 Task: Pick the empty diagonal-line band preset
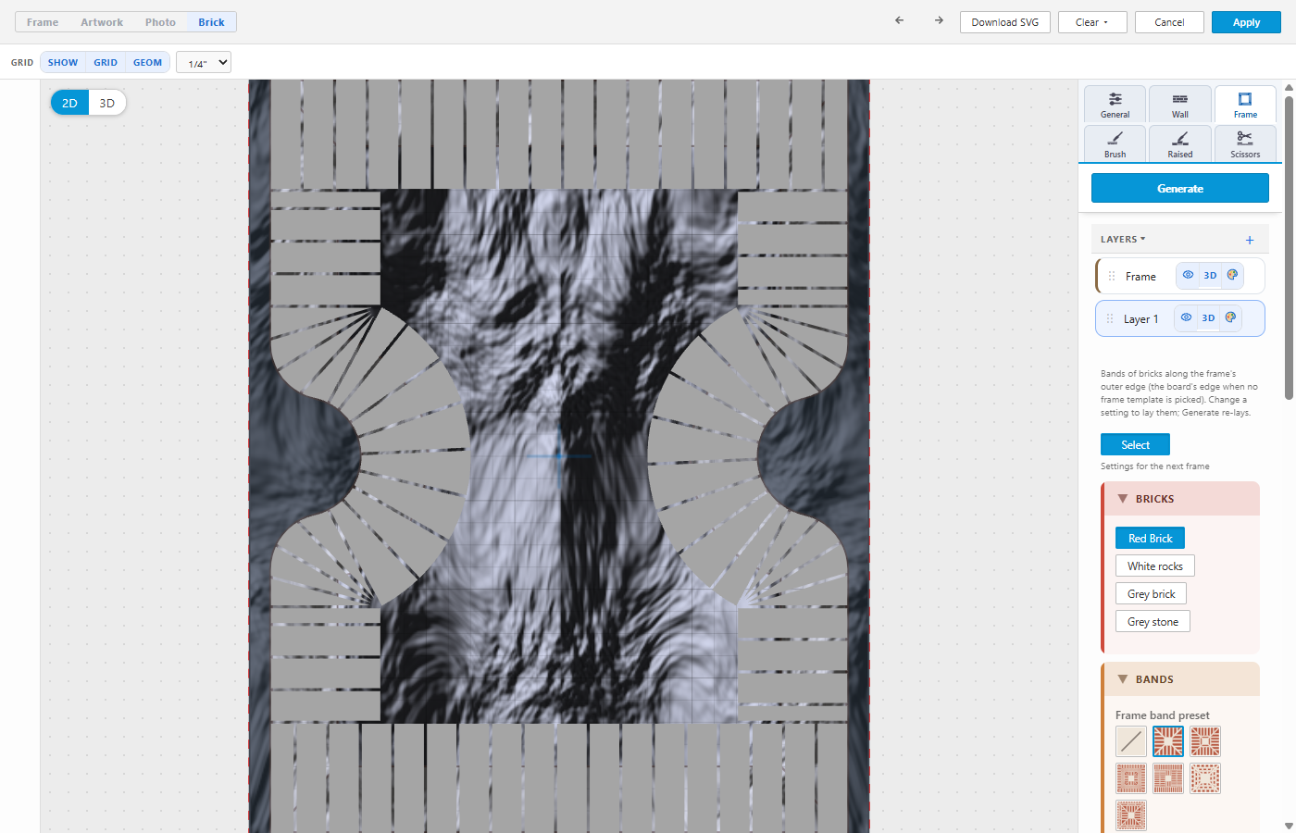[x=1131, y=740]
